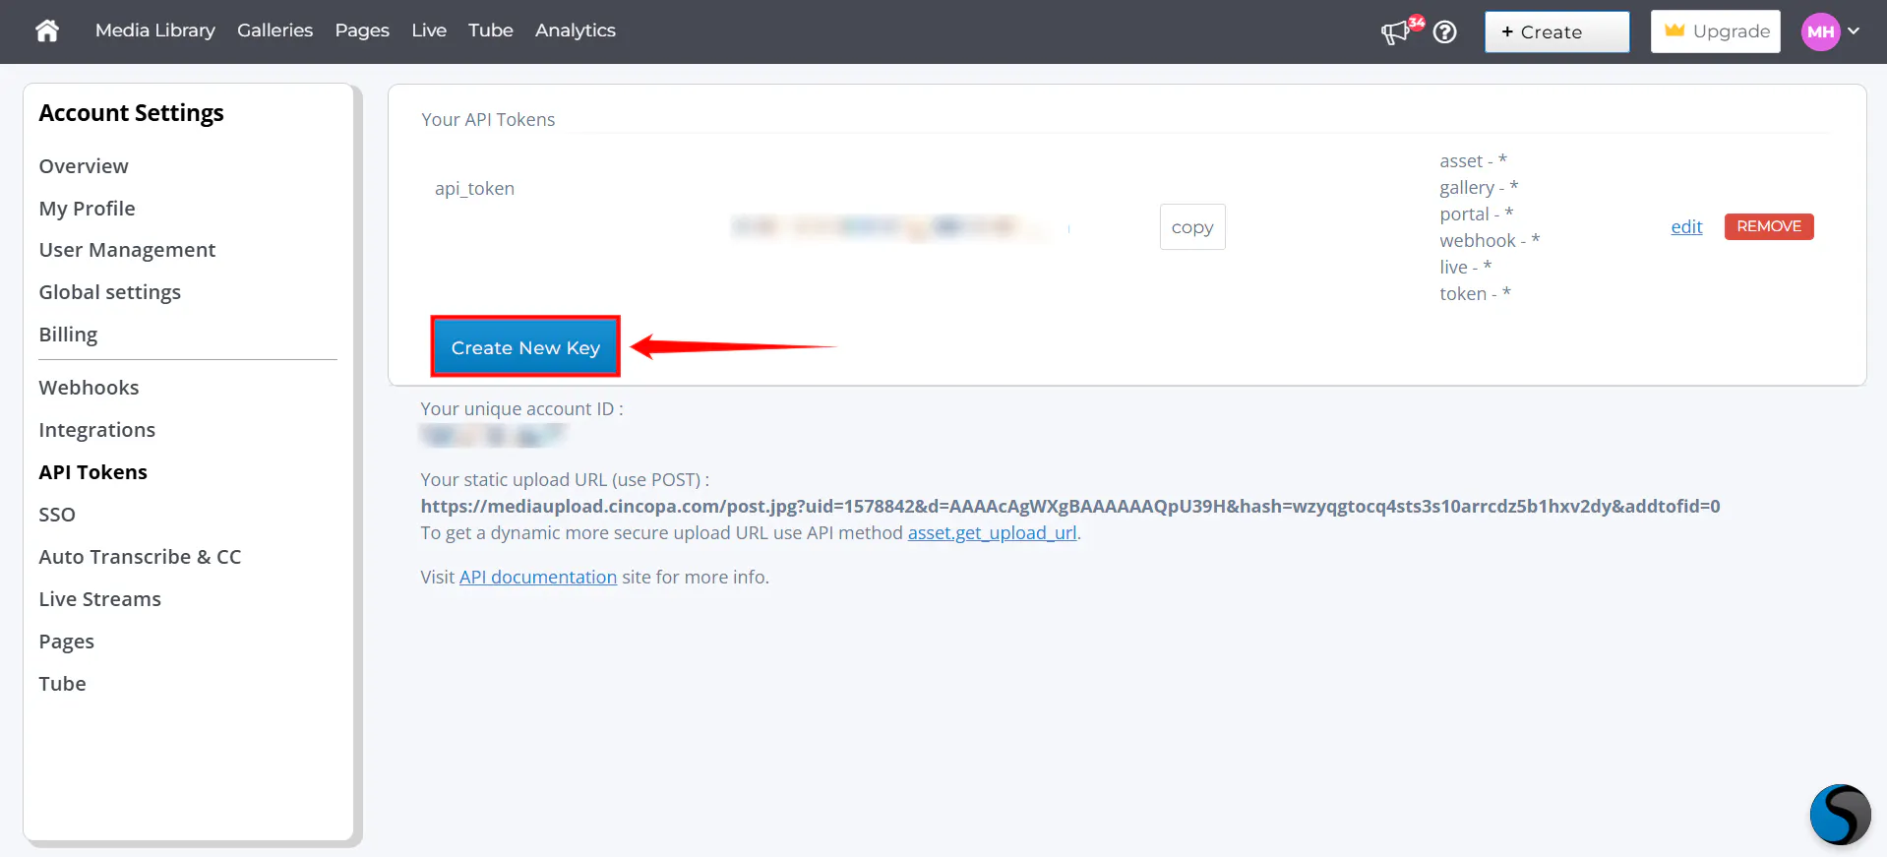Screen dimensions: 1887x857
Task: Open the API documentation link
Action: (x=538, y=578)
